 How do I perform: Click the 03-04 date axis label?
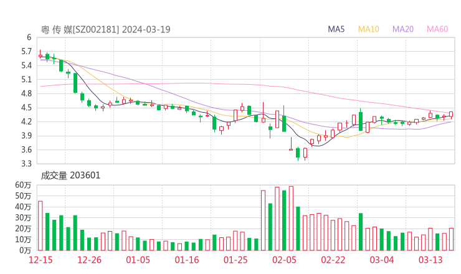[382, 260]
